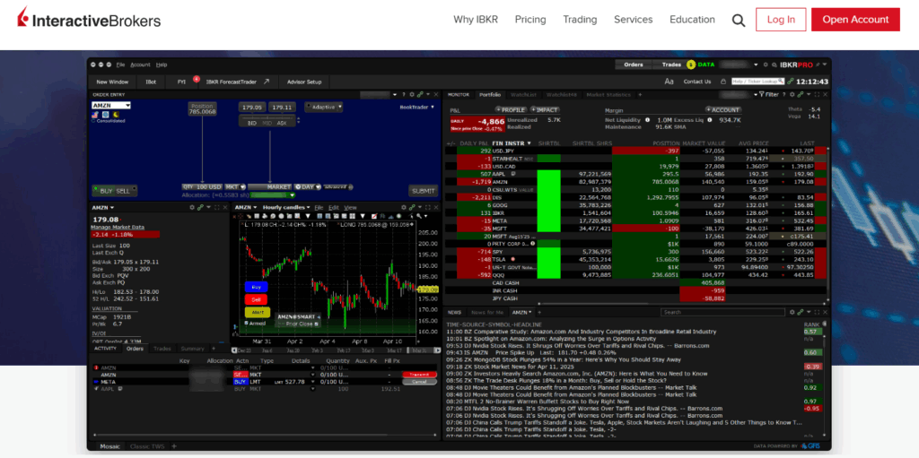This screenshot has height=458, width=919.
Task: Open the Services menu
Action: 633,20
